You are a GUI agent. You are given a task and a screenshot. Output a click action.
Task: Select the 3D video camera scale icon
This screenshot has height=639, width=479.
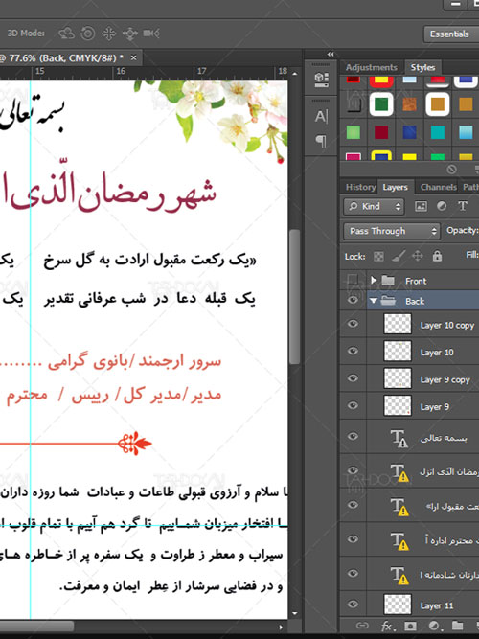click(150, 33)
